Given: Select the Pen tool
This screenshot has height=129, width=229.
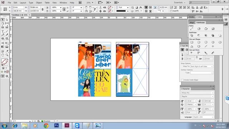Looking at the screenshot, I should (x=3, y=35).
